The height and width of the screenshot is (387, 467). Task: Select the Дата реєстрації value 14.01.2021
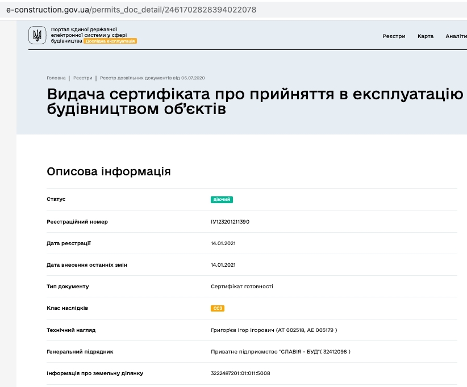tap(223, 243)
